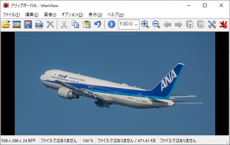Save the image with the floppy disk icon
The height and width of the screenshot is (145, 230).
(28, 24)
